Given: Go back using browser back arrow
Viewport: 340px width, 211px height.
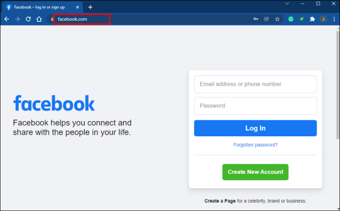Looking at the screenshot, I should click(x=7, y=19).
